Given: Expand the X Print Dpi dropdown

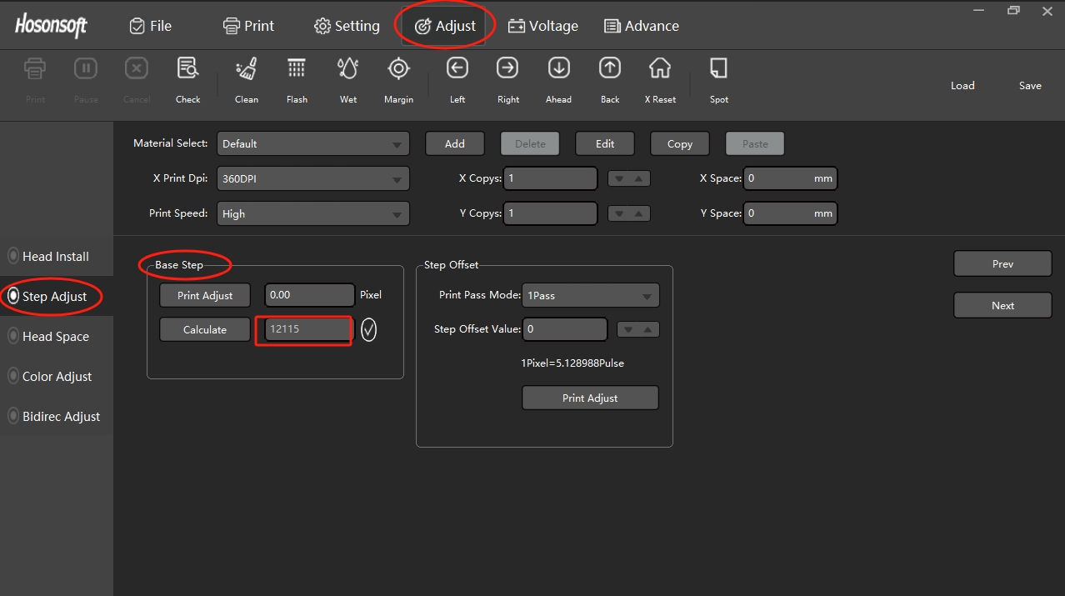Looking at the screenshot, I should [x=312, y=178].
